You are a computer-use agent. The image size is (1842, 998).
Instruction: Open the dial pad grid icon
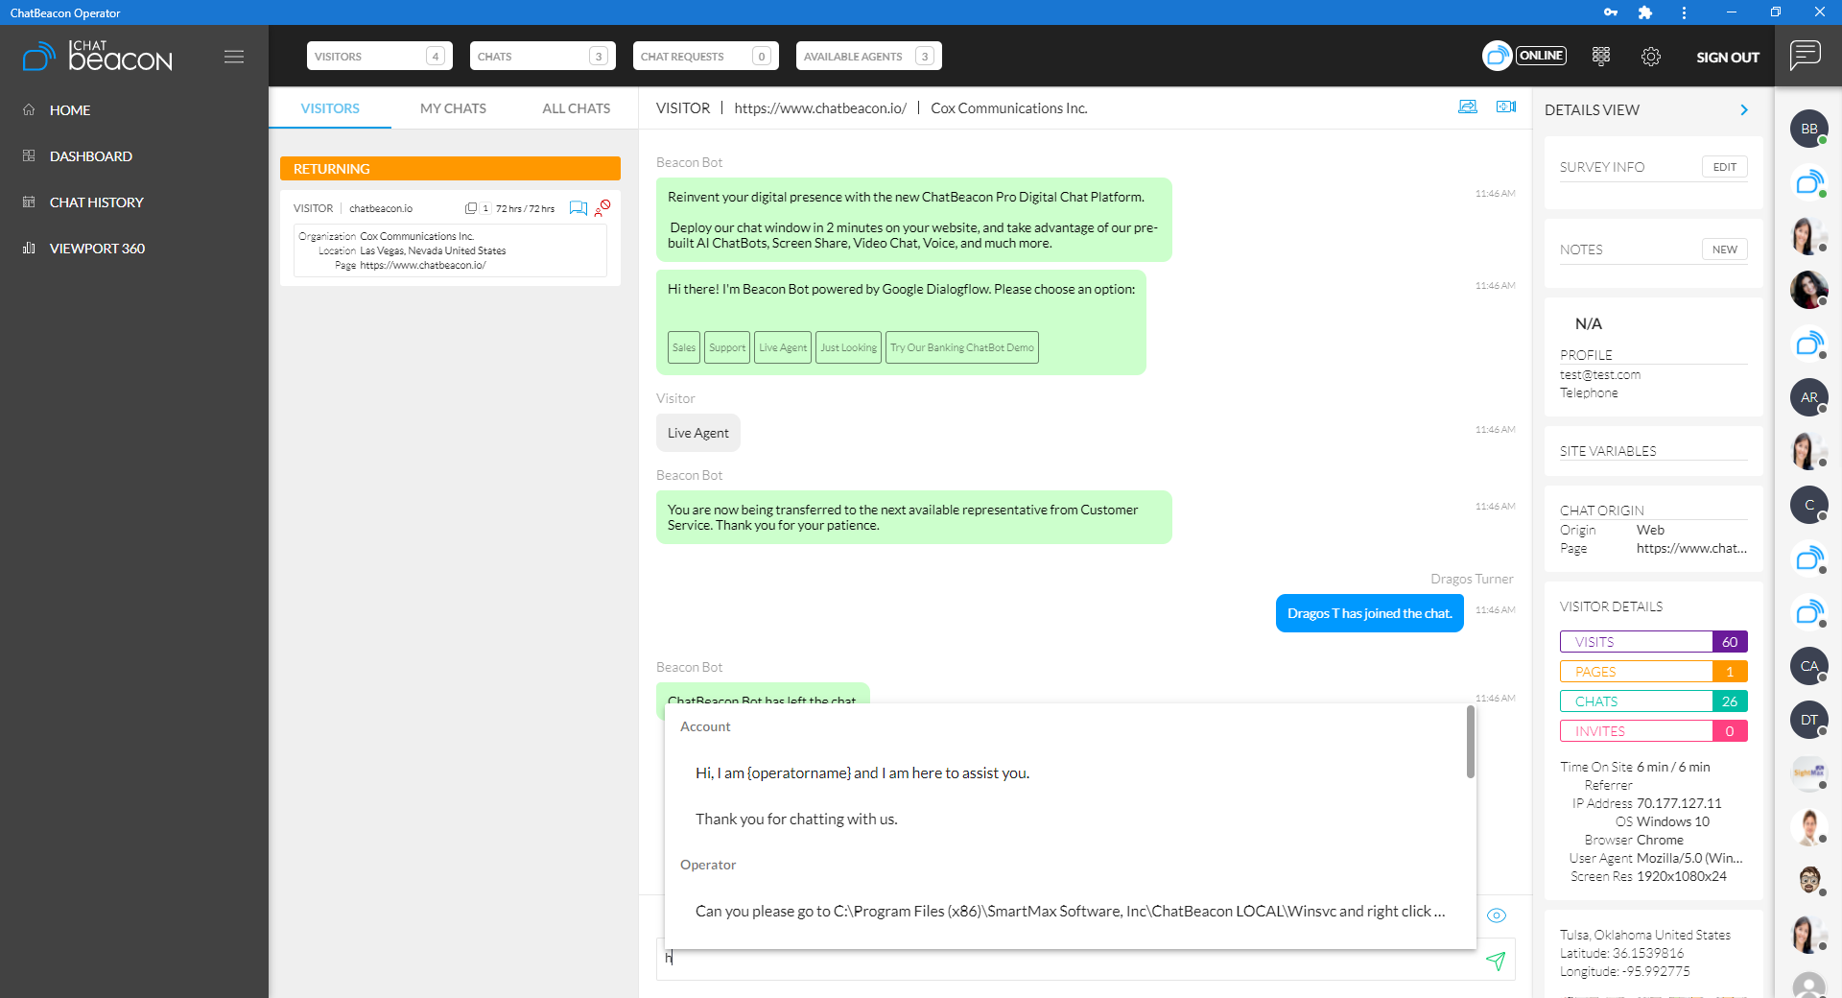(x=1601, y=57)
